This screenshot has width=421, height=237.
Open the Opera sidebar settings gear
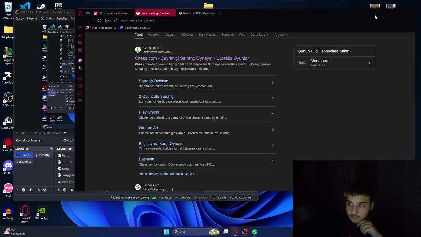point(80,100)
